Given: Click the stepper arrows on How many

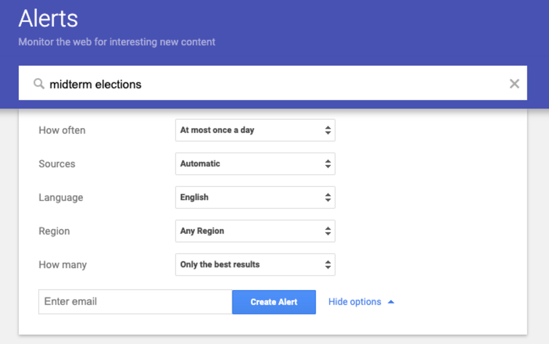Looking at the screenshot, I should coord(328,265).
